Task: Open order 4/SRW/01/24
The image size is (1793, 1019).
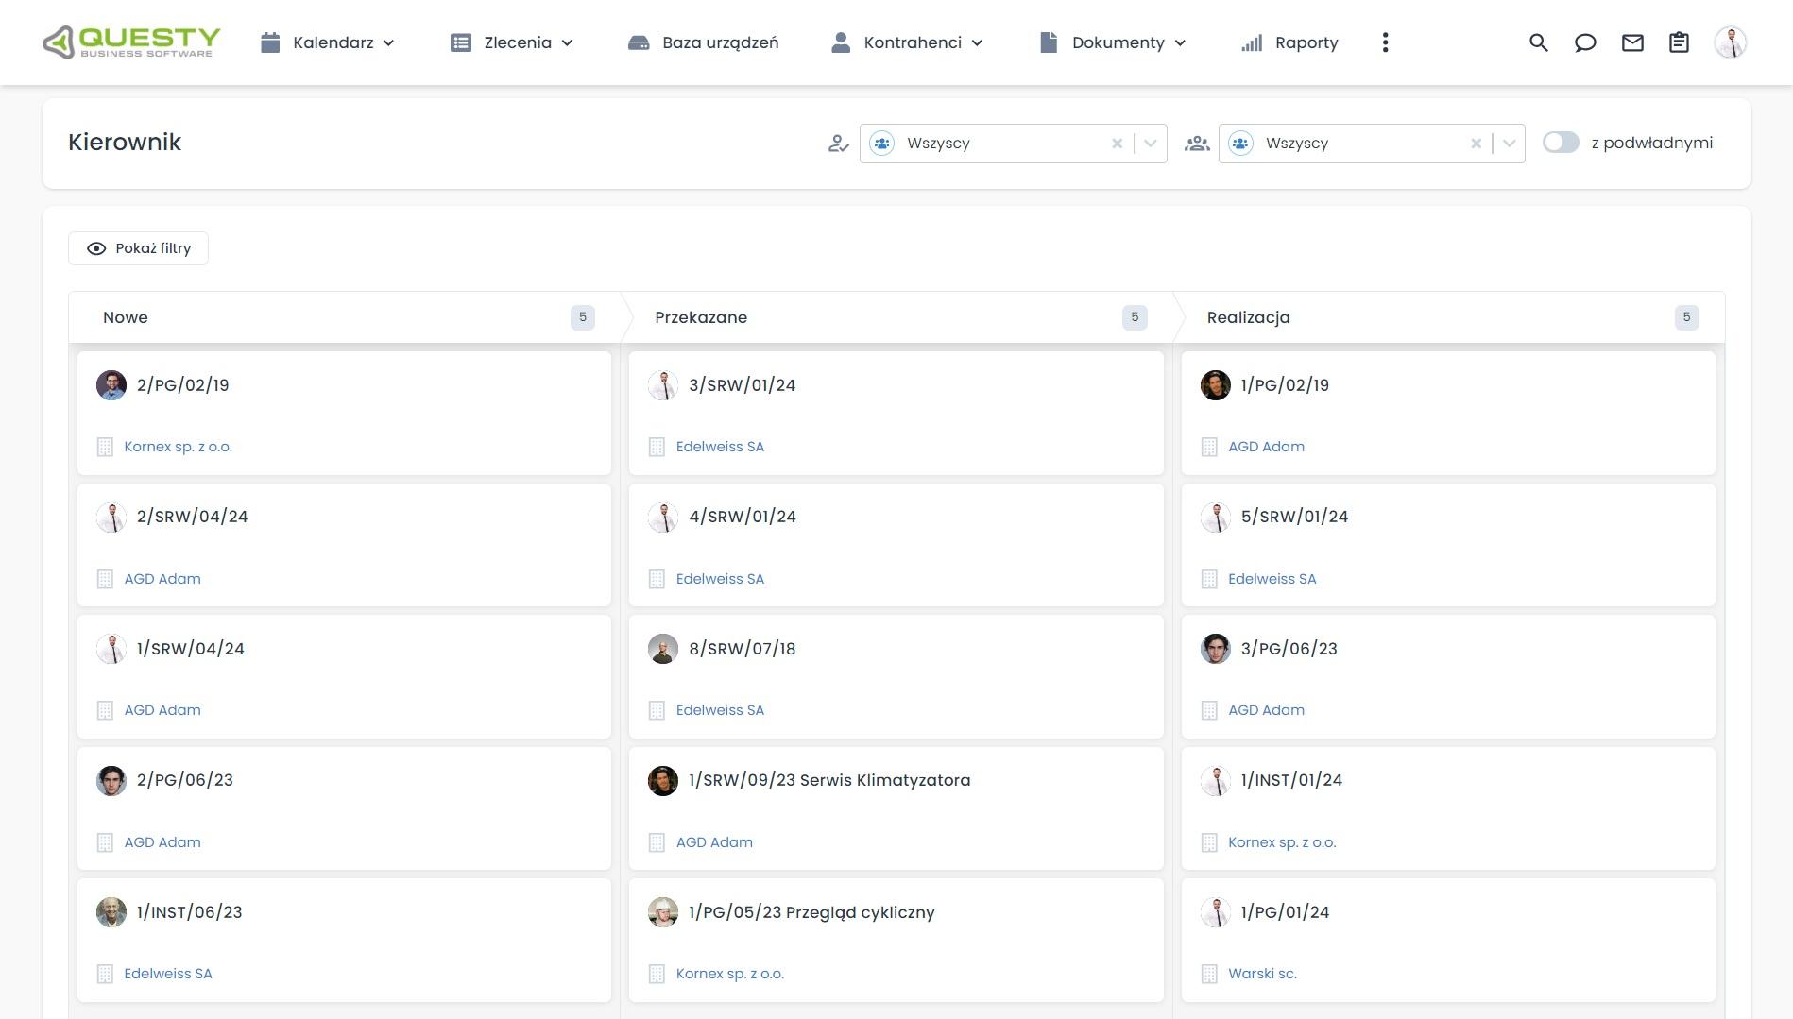Action: point(743,517)
